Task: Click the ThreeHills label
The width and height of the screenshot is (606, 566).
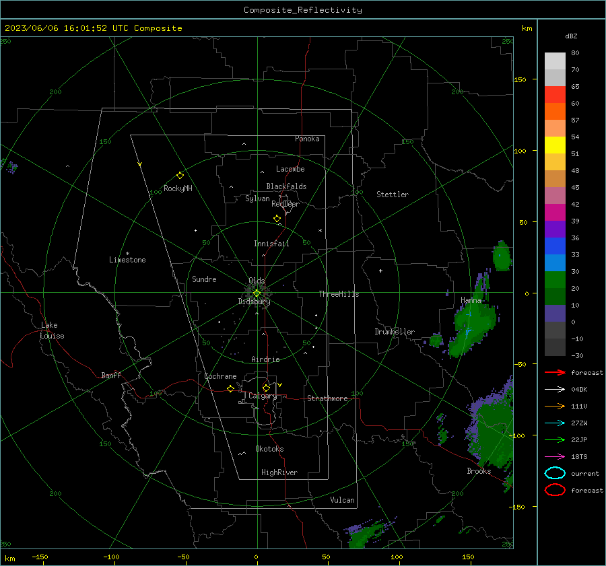Action: pos(339,294)
